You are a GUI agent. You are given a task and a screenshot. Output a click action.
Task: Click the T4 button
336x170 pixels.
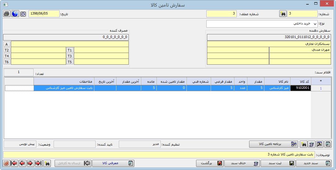coord(7,56)
